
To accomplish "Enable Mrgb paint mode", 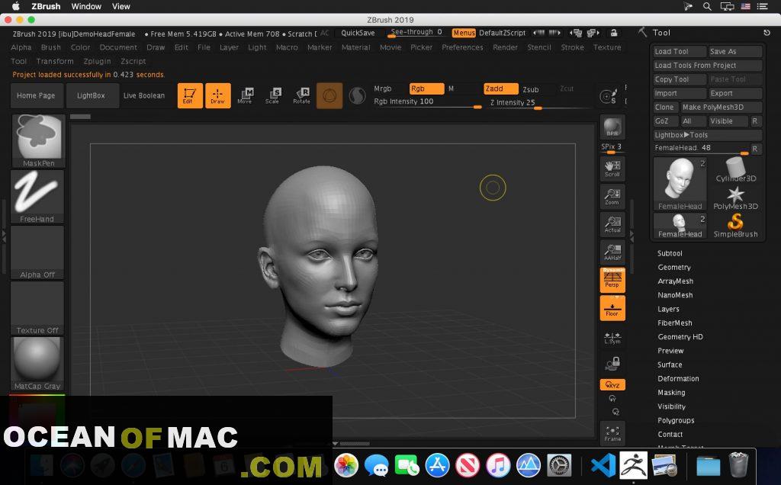I will pos(383,88).
